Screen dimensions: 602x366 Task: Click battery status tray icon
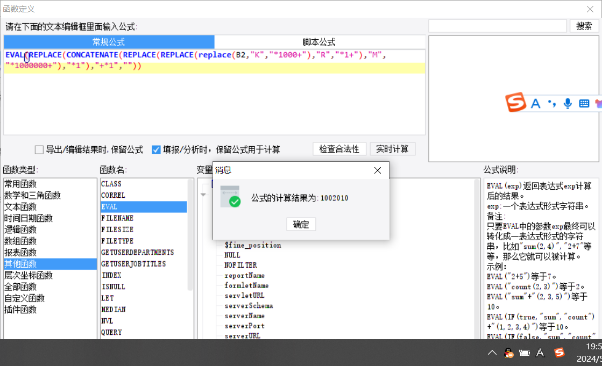525,353
